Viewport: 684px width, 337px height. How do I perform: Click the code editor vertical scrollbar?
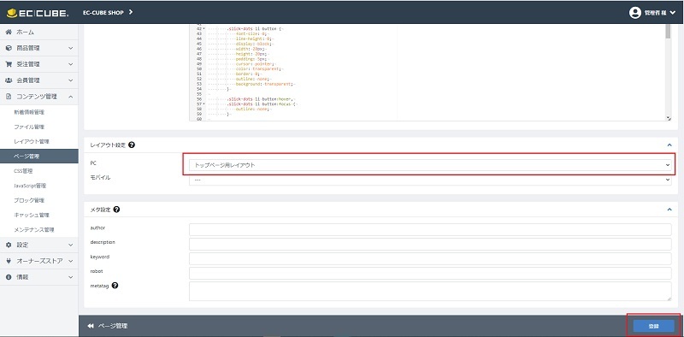click(x=668, y=32)
